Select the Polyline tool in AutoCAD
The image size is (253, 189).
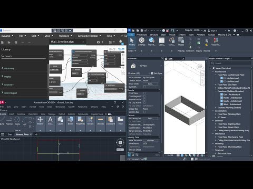click(x=9, y=121)
